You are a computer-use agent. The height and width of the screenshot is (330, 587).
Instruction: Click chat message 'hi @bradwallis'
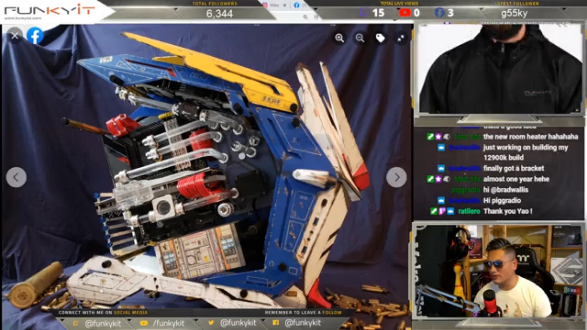tap(506, 190)
